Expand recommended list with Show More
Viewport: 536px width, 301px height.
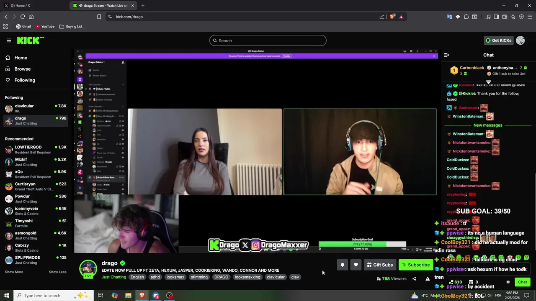(x=14, y=272)
